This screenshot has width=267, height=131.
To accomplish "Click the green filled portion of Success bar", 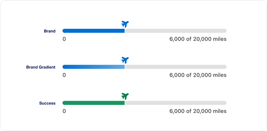I will [x=93, y=103].
